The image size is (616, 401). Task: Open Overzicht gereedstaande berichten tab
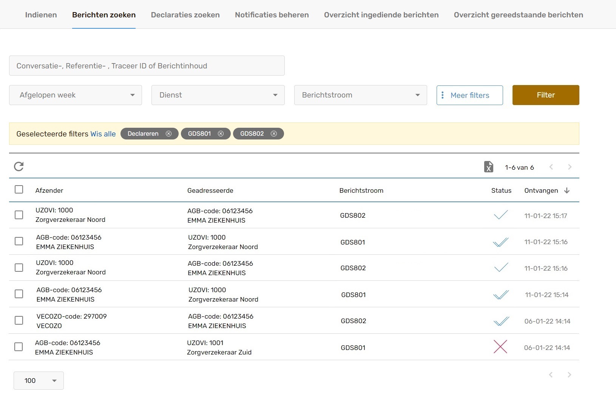coord(519,15)
